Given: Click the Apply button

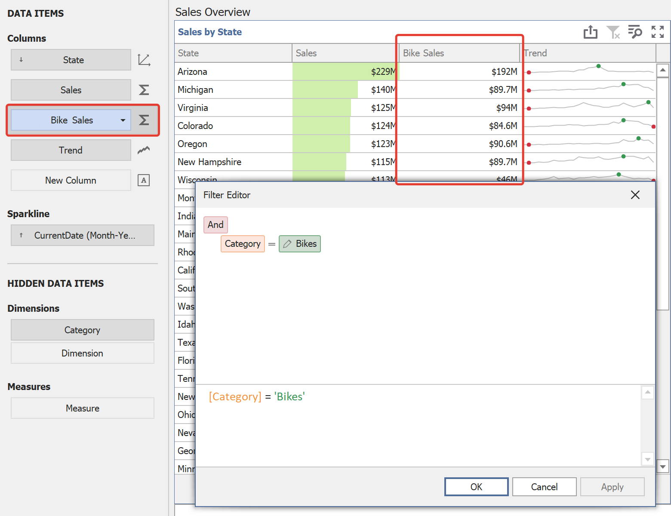Looking at the screenshot, I should (x=613, y=487).
